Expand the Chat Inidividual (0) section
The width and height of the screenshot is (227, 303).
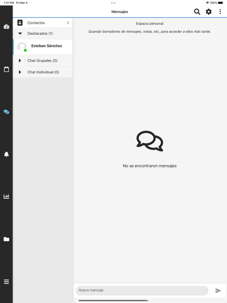[43, 72]
